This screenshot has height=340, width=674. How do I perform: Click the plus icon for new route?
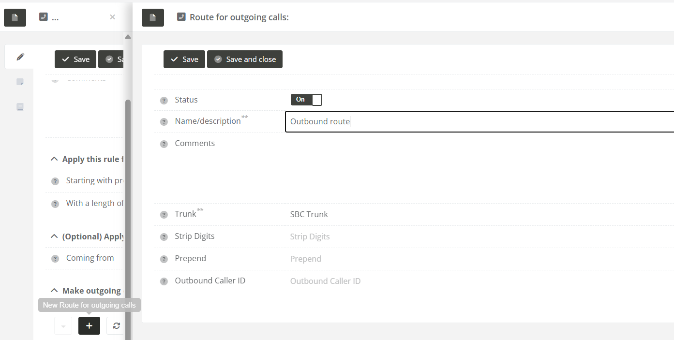coord(89,326)
